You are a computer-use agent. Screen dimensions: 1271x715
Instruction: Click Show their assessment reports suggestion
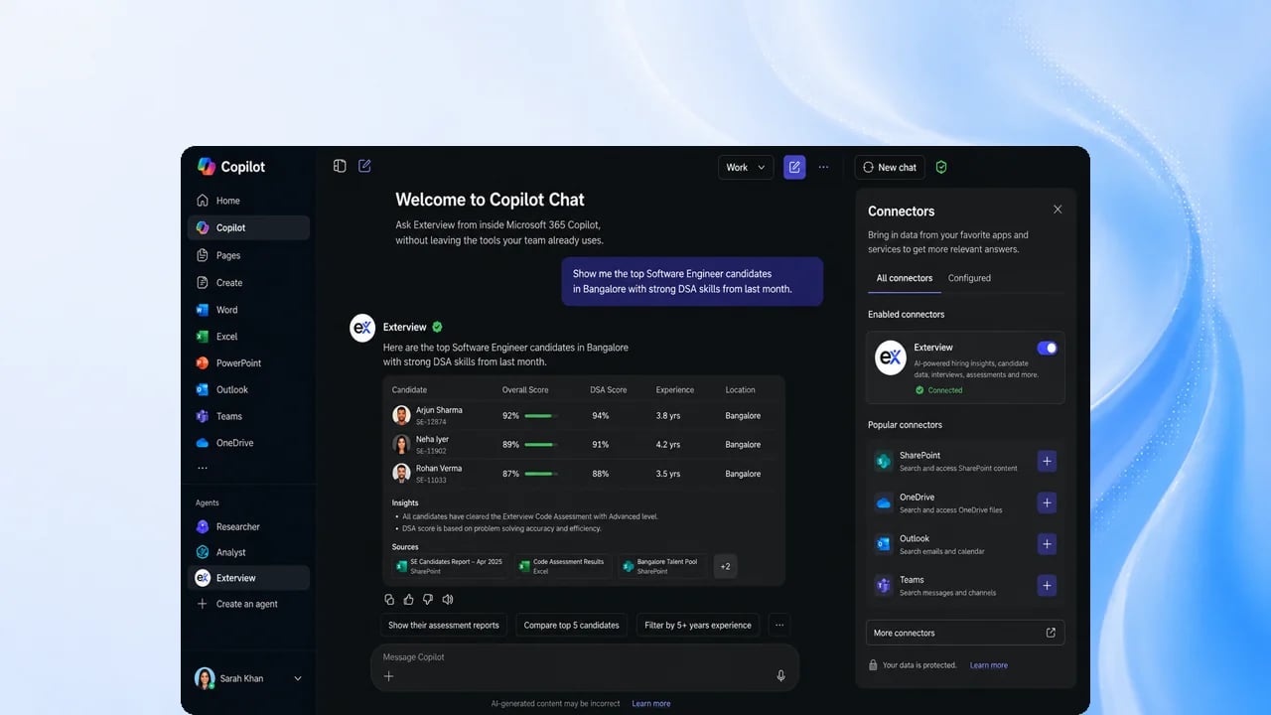click(x=444, y=625)
